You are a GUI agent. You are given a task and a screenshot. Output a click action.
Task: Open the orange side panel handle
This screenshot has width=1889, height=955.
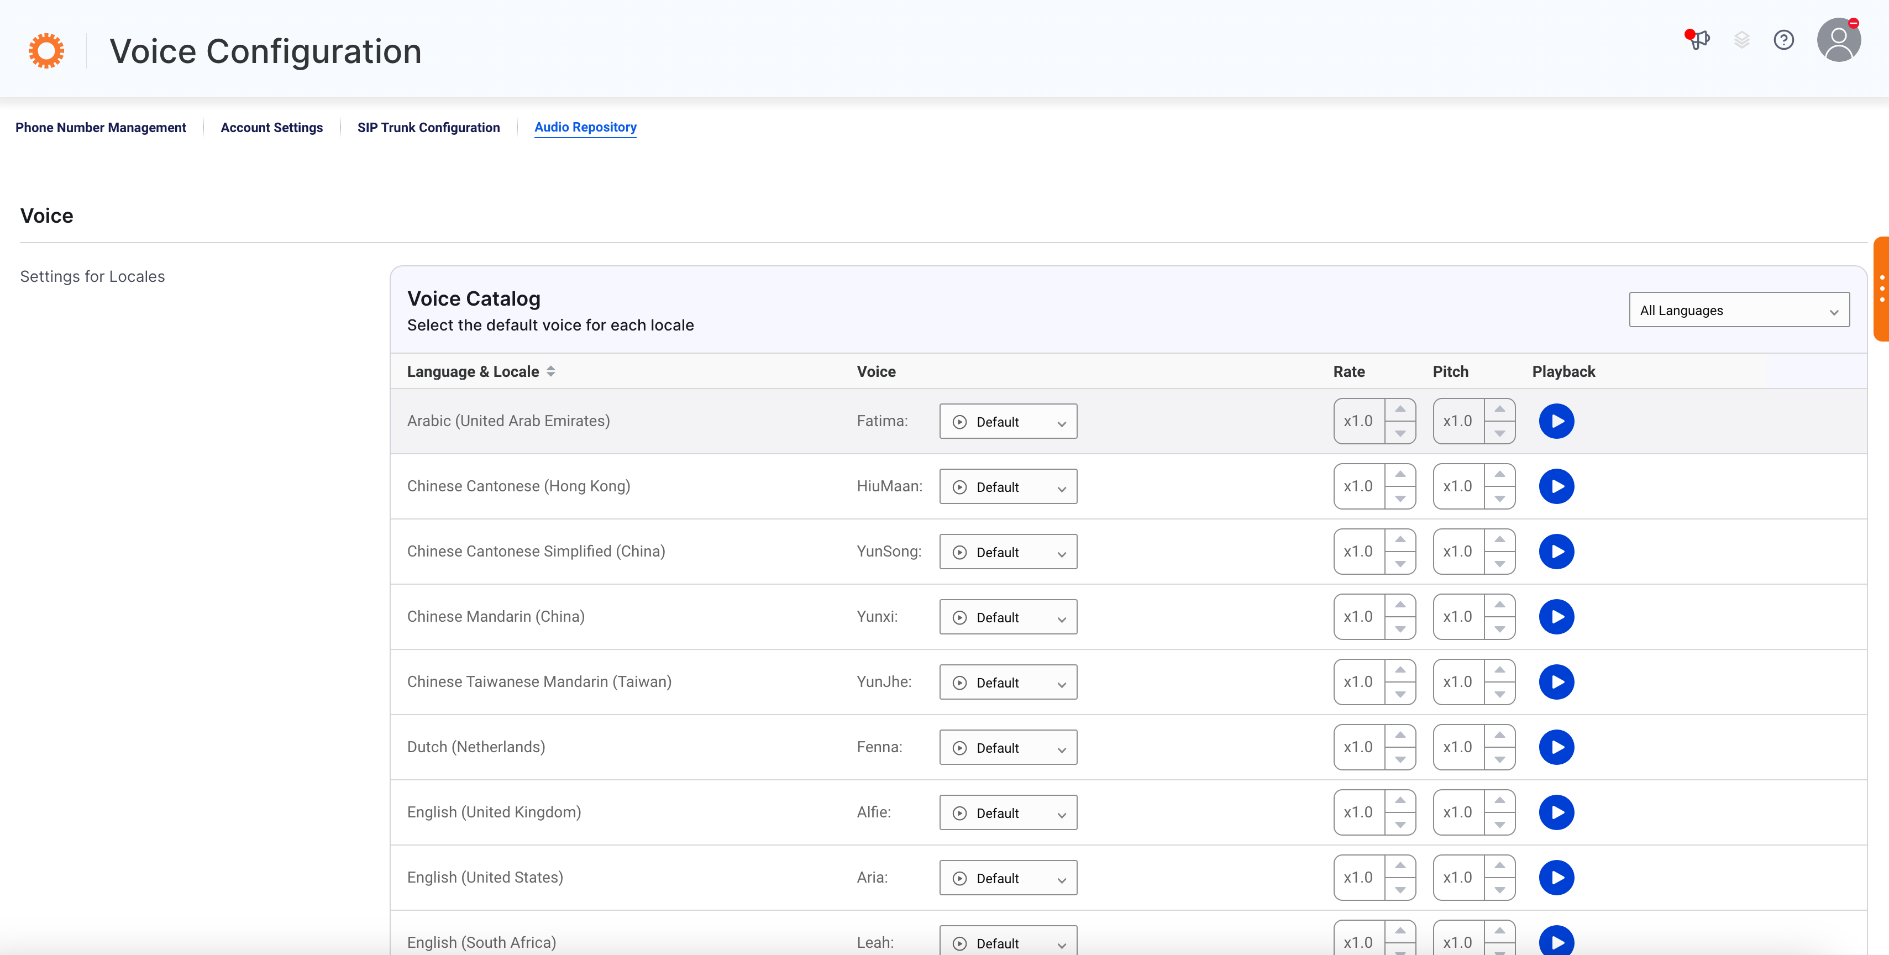[x=1881, y=289]
